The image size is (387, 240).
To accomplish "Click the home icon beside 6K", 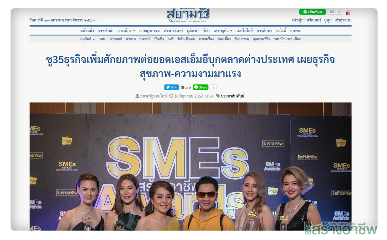I will 339,12.
